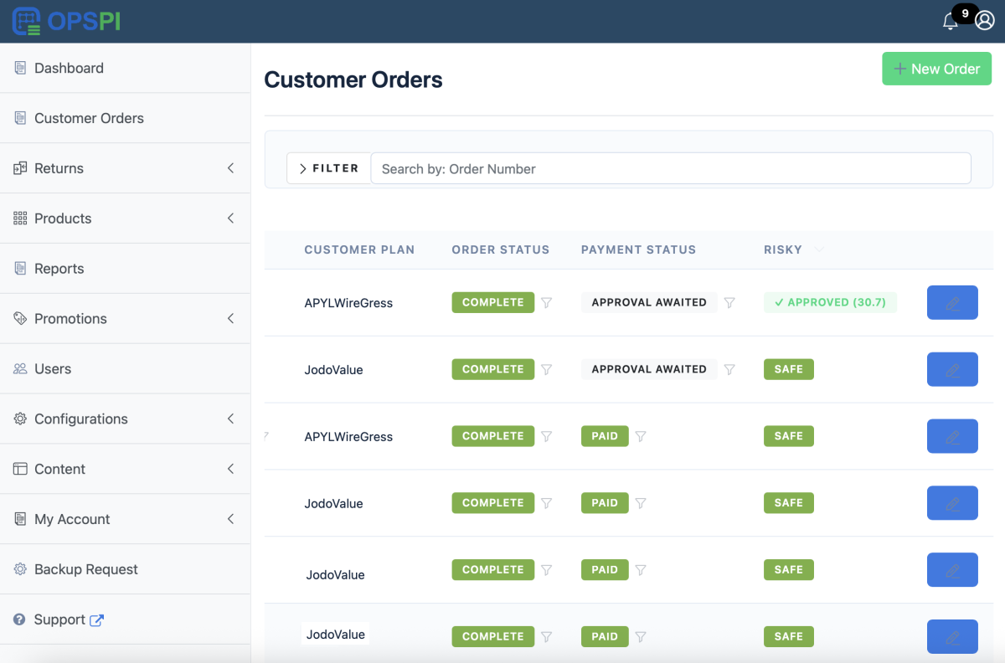The image size is (1005, 663).
Task: Open the RISKY column sort dropdown
Action: [x=819, y=249]
